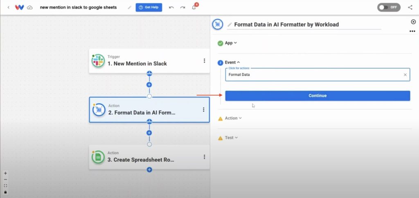The image size is (419, 198).
Task: Add step with plus below Slack trigger
Action: 149,85
